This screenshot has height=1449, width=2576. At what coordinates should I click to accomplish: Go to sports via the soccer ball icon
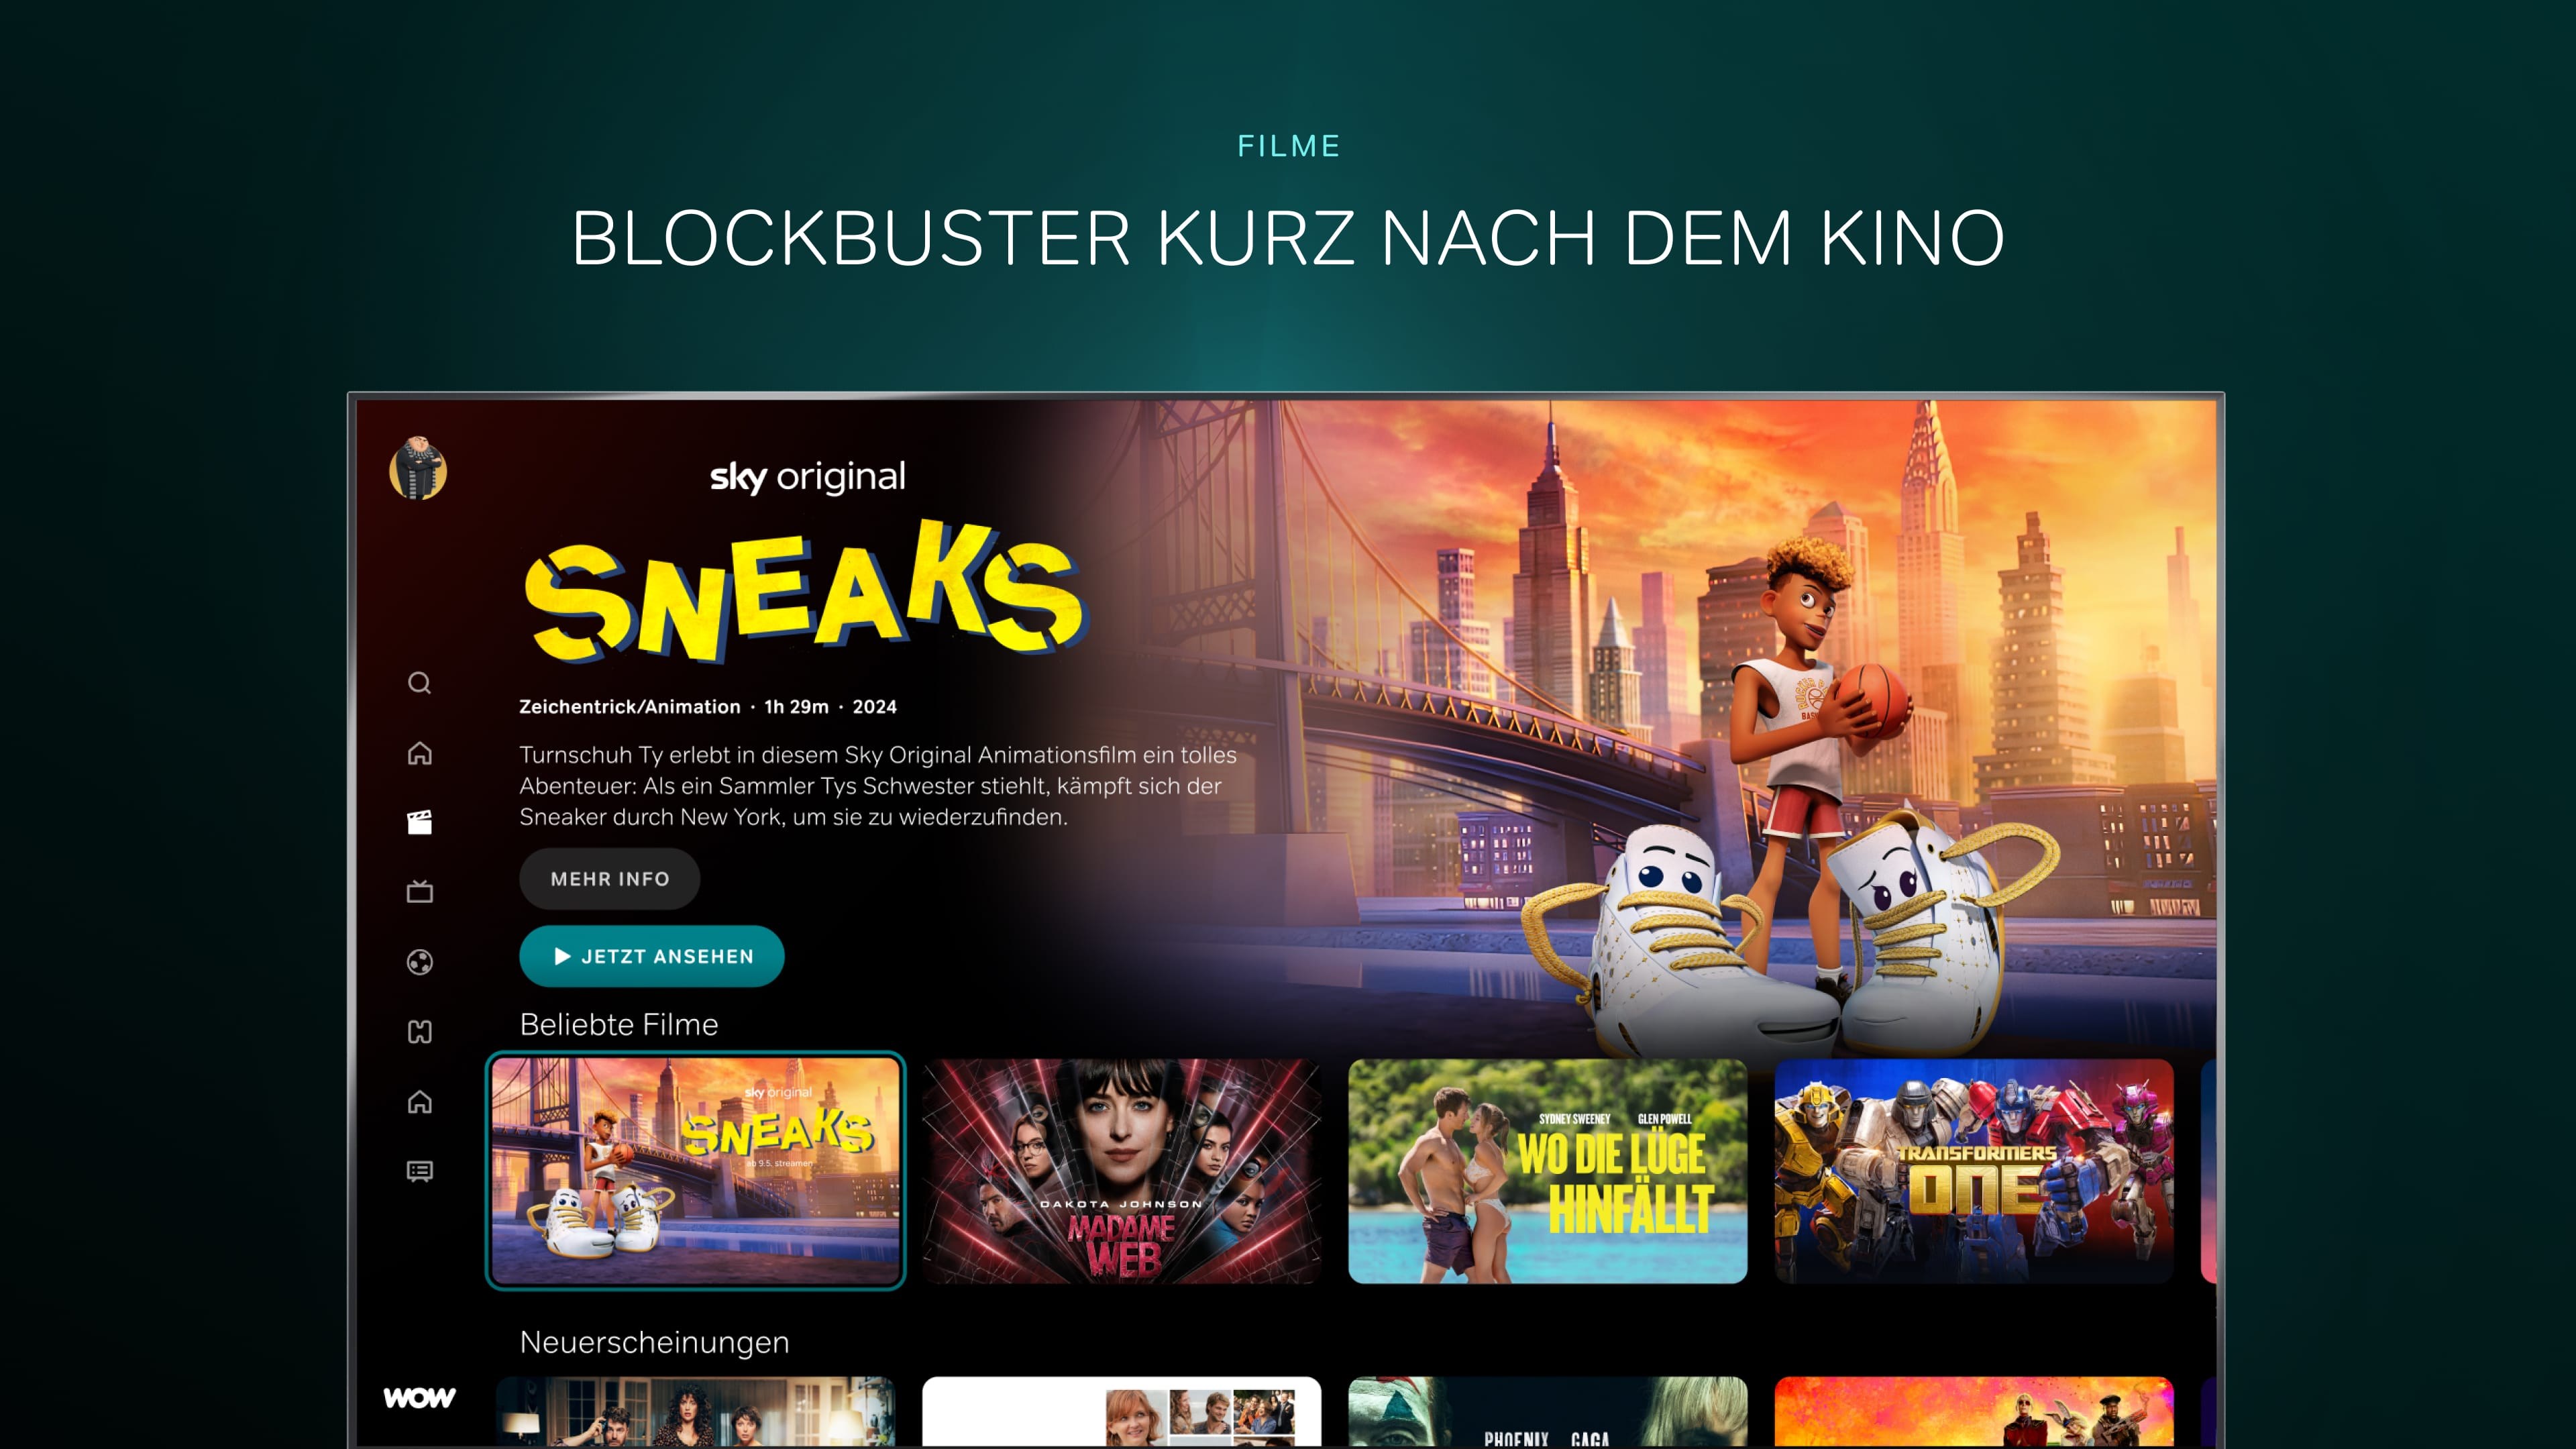(419, 962)
